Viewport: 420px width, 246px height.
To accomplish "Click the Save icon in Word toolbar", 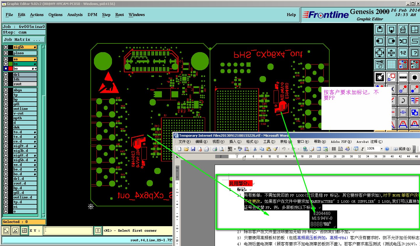I will point(193,149).
